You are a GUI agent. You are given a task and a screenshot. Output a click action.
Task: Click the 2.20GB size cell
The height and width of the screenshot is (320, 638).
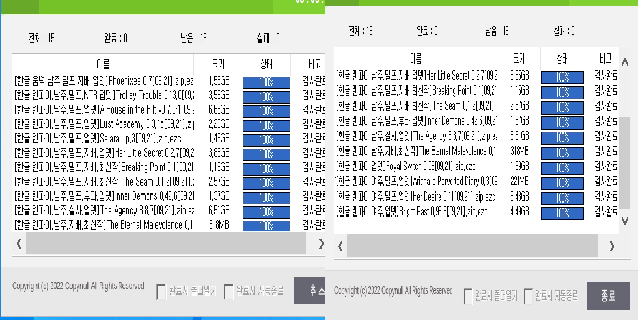click(219, 124)
